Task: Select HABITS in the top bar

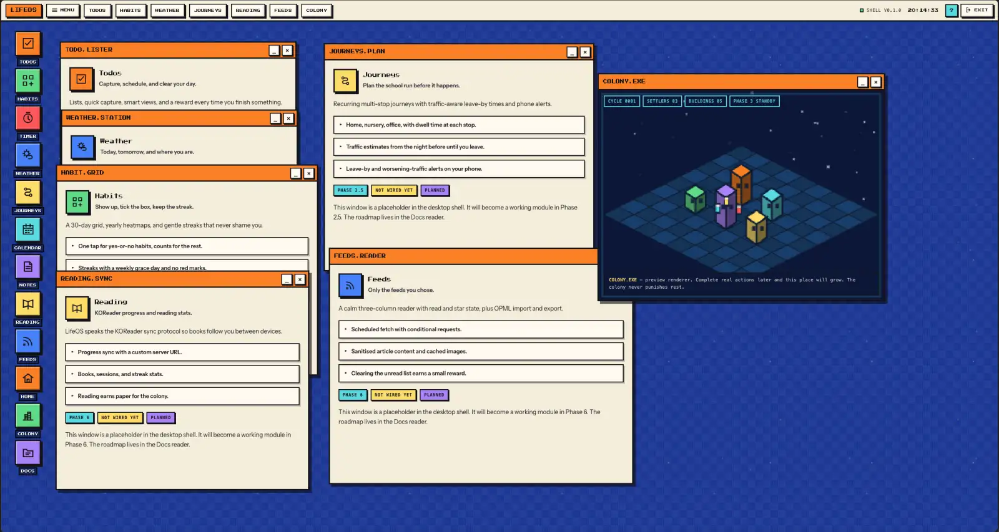Action: [x=130, y=10]
